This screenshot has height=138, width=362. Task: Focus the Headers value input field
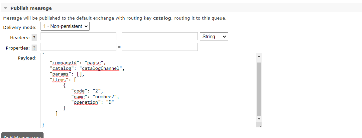point(160,37)
